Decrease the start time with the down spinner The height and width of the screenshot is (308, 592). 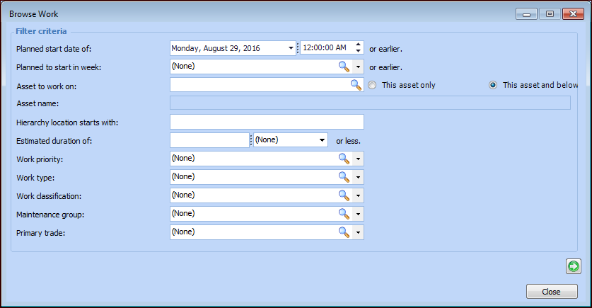[x=358, y=52]
